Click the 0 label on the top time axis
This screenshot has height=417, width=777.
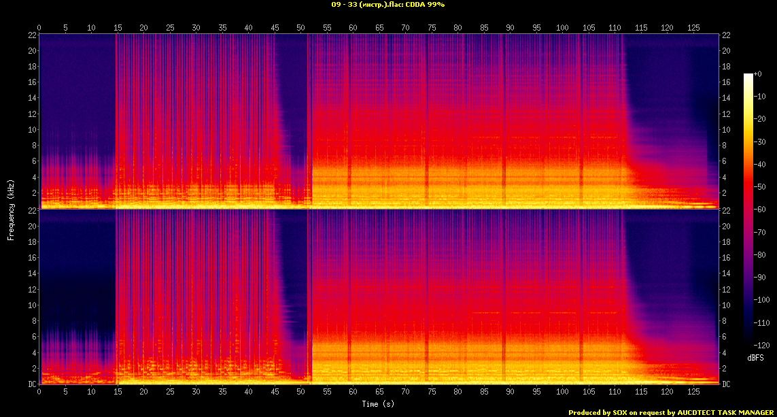tap(39, 28)
